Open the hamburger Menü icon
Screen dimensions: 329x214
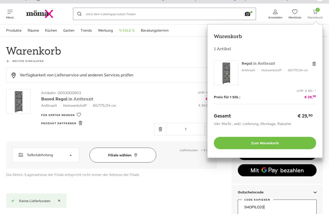coord(10,12)
